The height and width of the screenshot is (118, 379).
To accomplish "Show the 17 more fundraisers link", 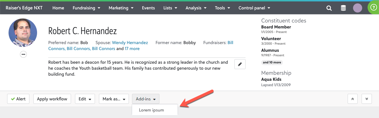I will pos(132,49).
